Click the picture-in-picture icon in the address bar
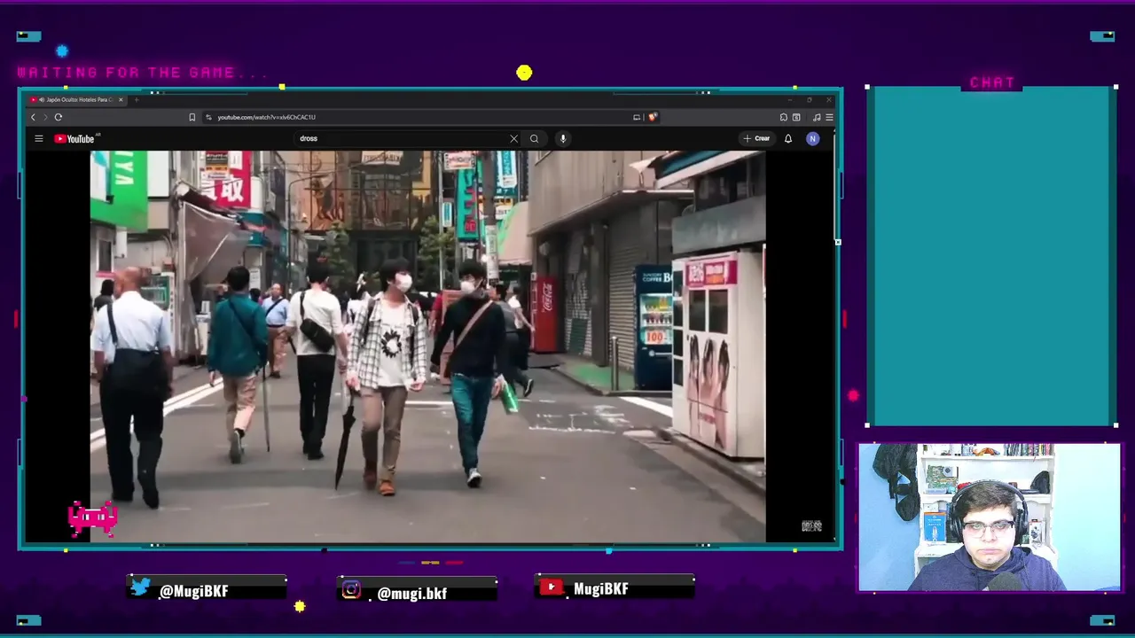This screenshot has width=1135, height=638. point(637,117)
